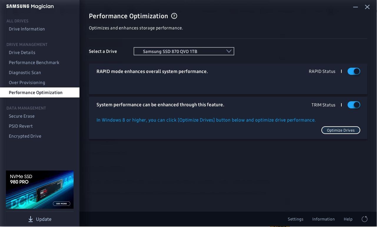
Task: Minimize the Magician window
Action: coord(356,7)
